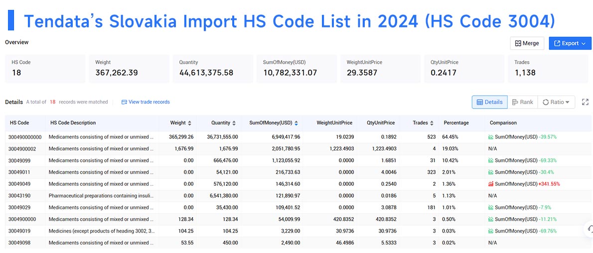The image size is (593, 253).
Task: Click quantity value 36,731,555.00
Action: [x=222, y=137]
